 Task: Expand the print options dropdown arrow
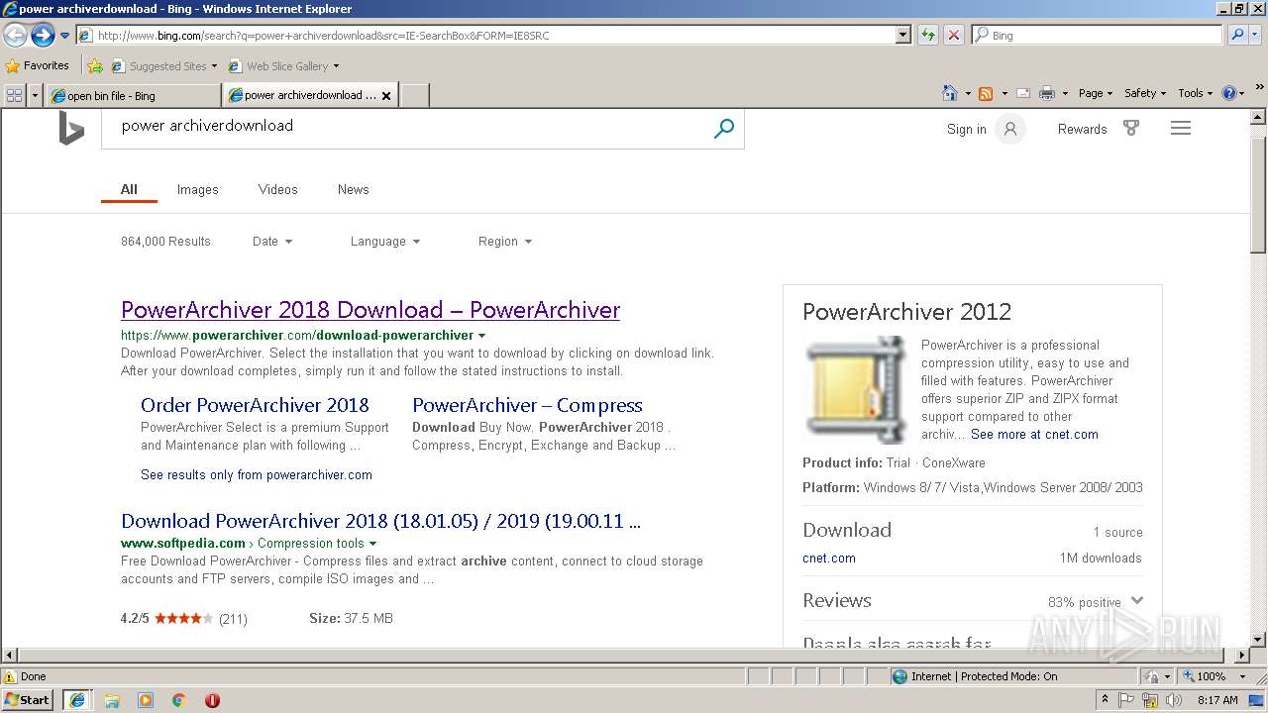(x=1065, y=93)
